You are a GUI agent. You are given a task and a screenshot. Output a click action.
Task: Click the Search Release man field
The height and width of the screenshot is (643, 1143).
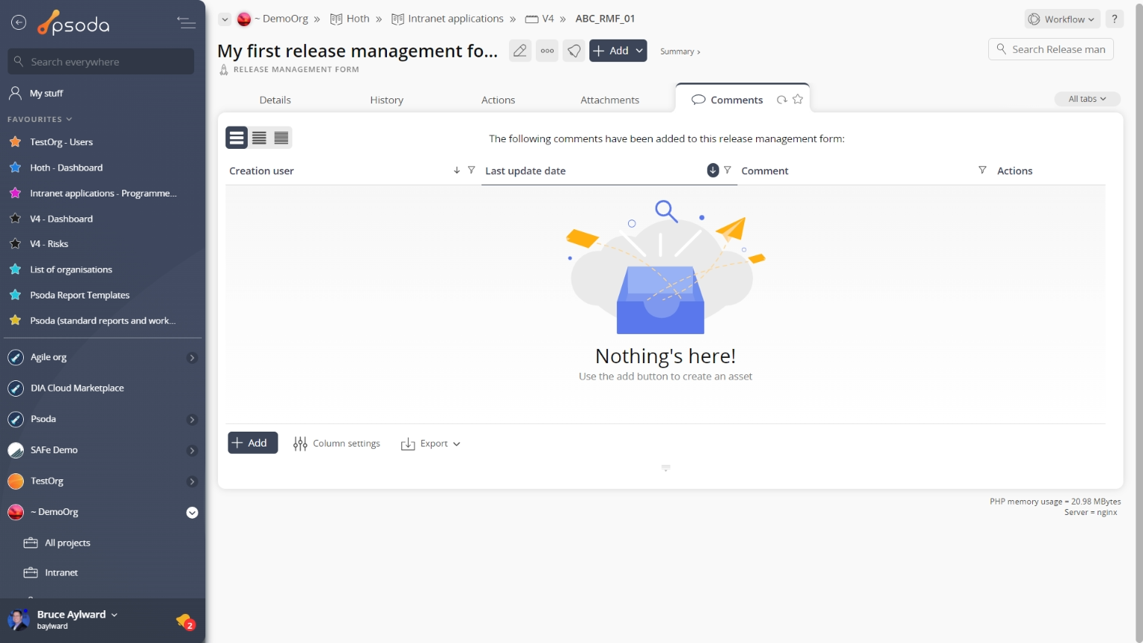point(1051,49)
